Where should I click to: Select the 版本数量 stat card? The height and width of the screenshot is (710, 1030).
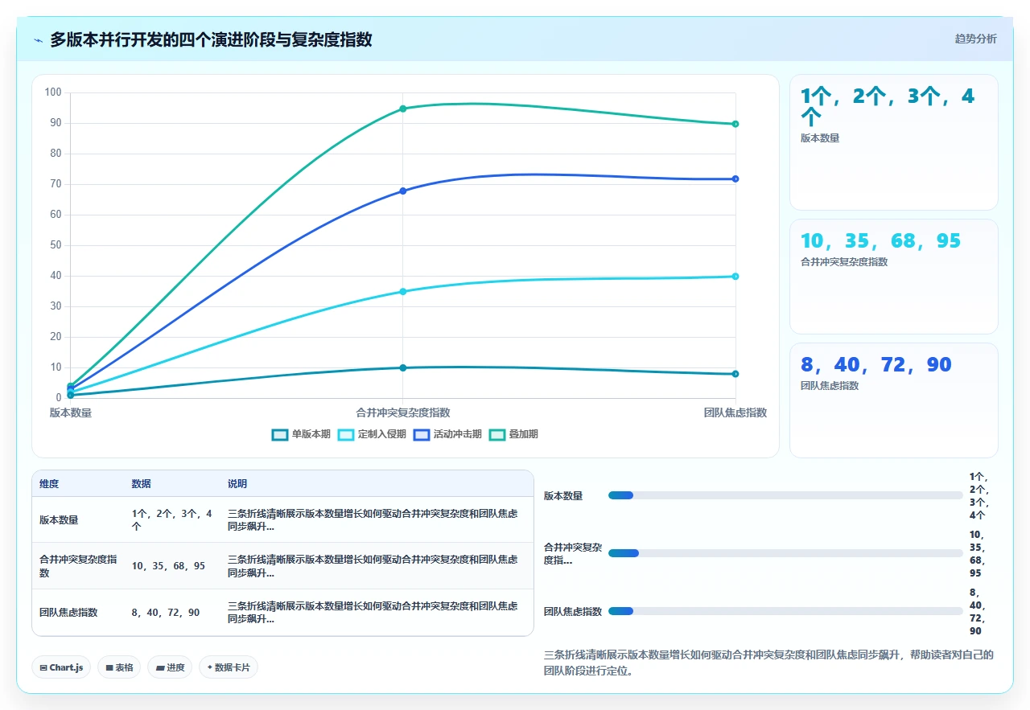[x=894, y=142]
